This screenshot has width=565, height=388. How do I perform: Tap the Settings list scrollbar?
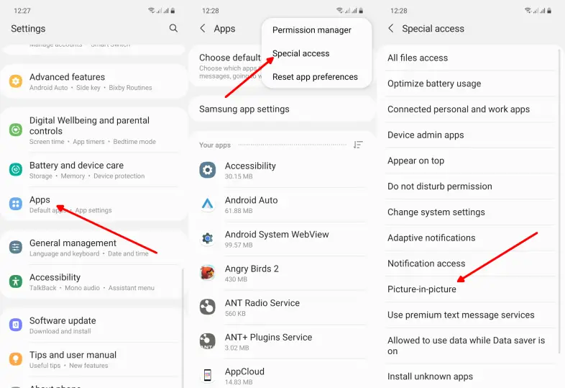coord(183,328)
